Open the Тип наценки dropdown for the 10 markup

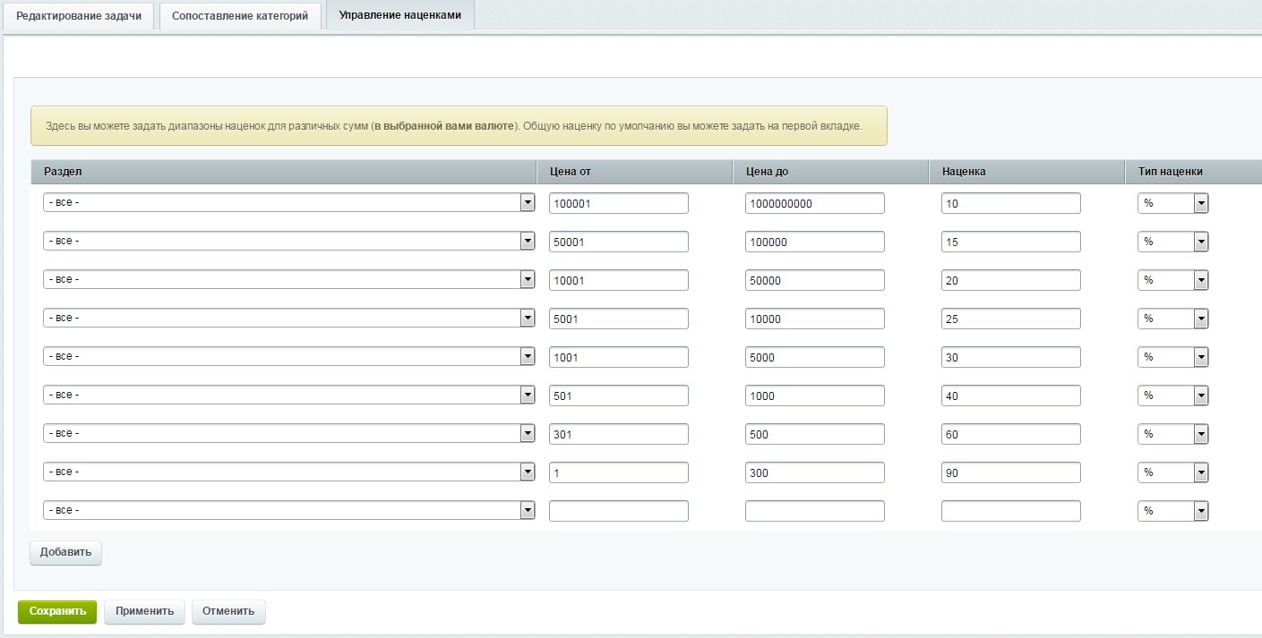coord(1172,203)
